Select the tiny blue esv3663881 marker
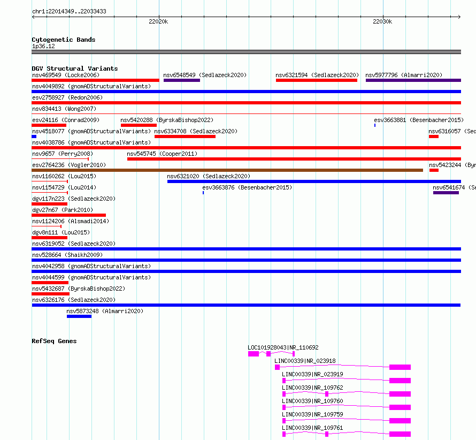This screenshot has height=440, width=476. (375, 125)
